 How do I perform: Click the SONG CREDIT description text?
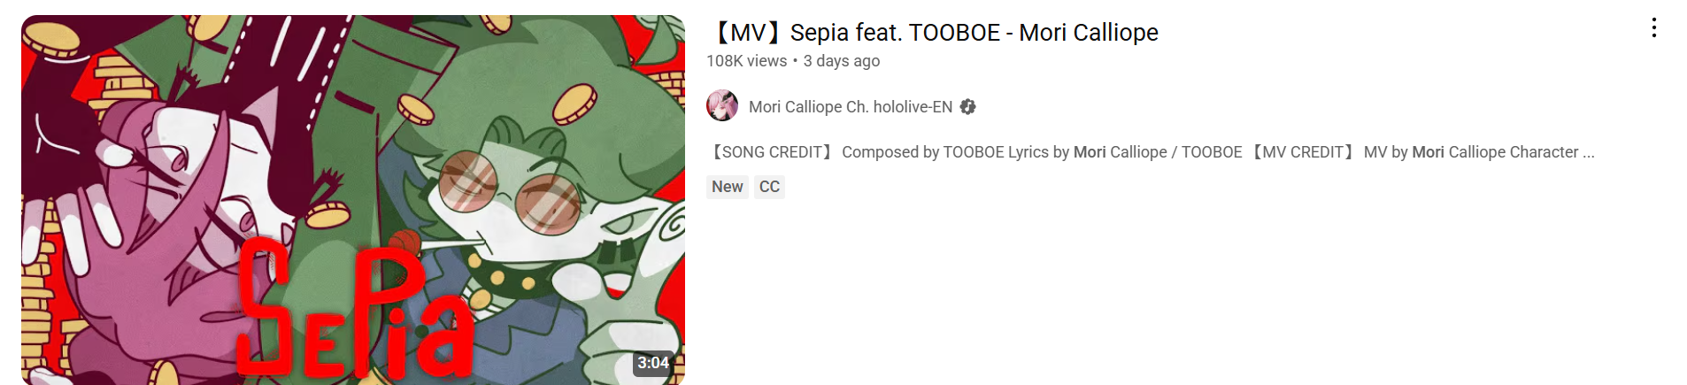[772, 152]
